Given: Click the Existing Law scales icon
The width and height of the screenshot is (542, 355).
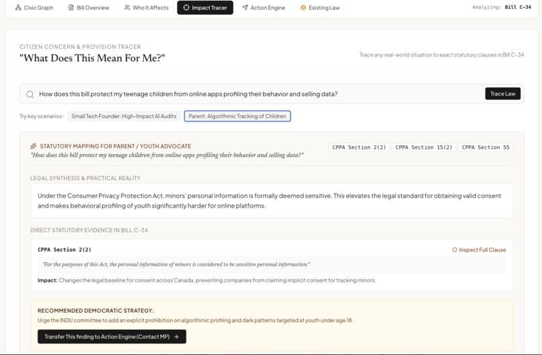Looking at the screenshot, I should (x=303, y=7).
